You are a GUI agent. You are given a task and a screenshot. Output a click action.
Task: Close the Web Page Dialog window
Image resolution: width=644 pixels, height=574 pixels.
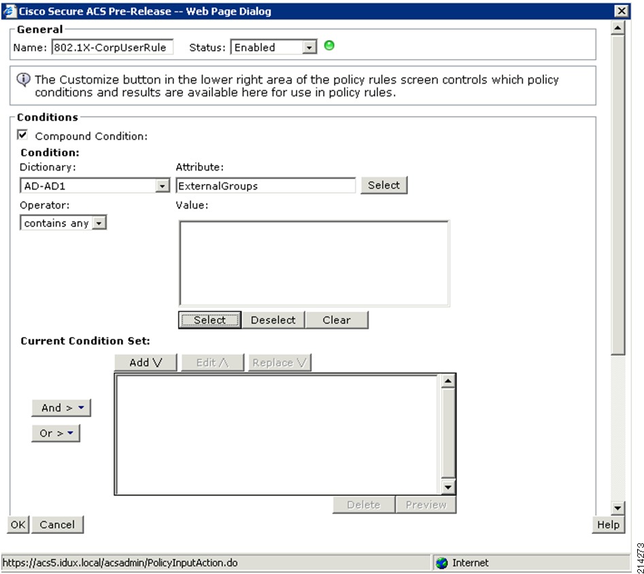(x=622, y=11)
